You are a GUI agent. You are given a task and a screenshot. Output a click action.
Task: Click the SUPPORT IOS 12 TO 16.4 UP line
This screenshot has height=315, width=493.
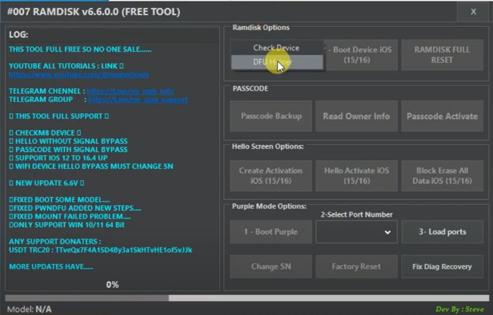point(59,157)
